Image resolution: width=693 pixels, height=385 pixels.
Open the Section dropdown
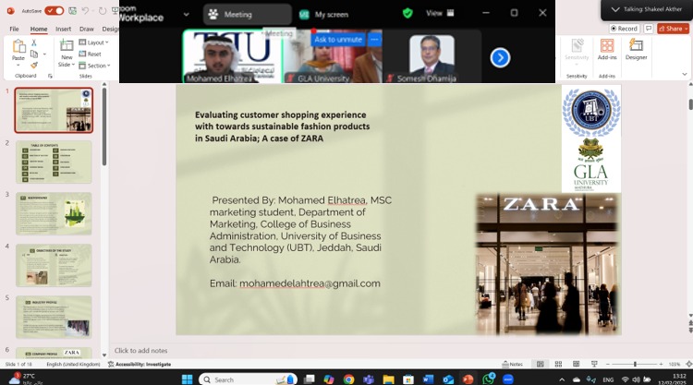94,66
